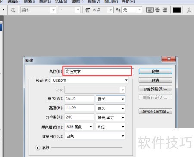Open the 帮助(H) menu

128,2
